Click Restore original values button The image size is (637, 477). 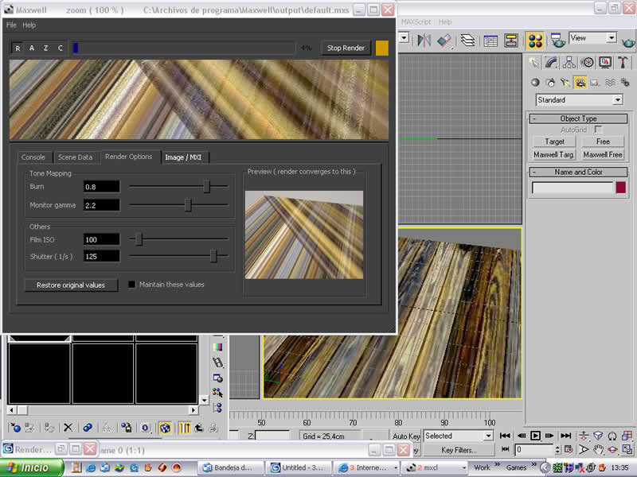click(x=71, y=285)
